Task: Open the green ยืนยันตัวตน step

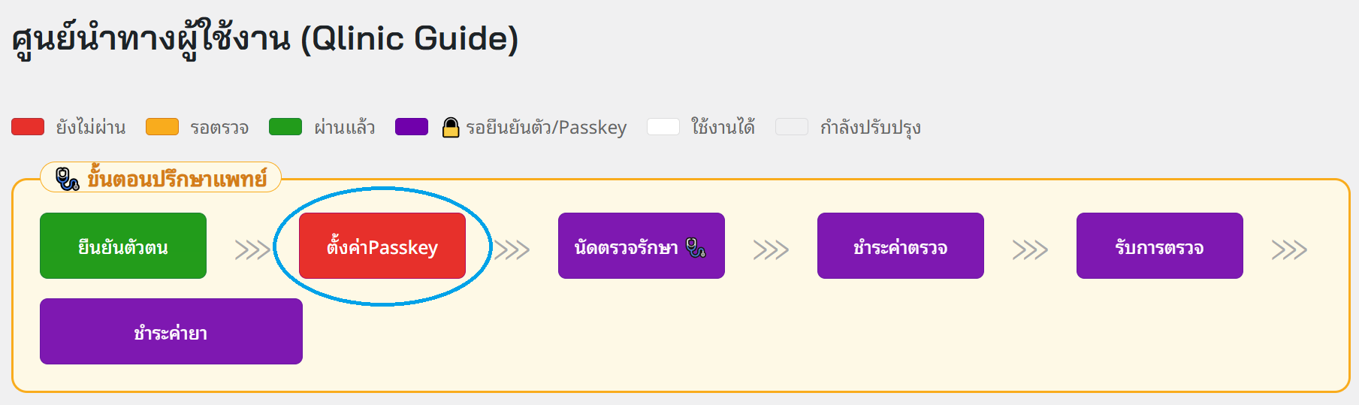Action: pos(123,246)
